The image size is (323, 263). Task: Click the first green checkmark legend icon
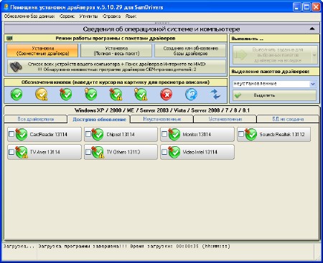pyautogui.click(x=17, y=95)
